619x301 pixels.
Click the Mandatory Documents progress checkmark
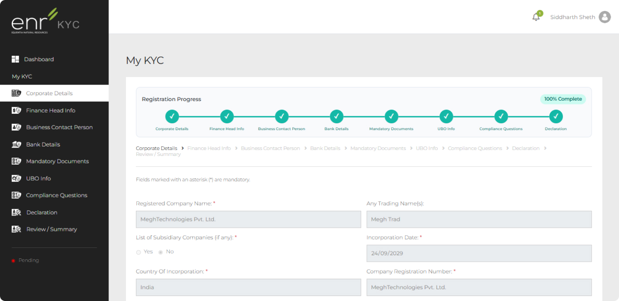(391, 116)
